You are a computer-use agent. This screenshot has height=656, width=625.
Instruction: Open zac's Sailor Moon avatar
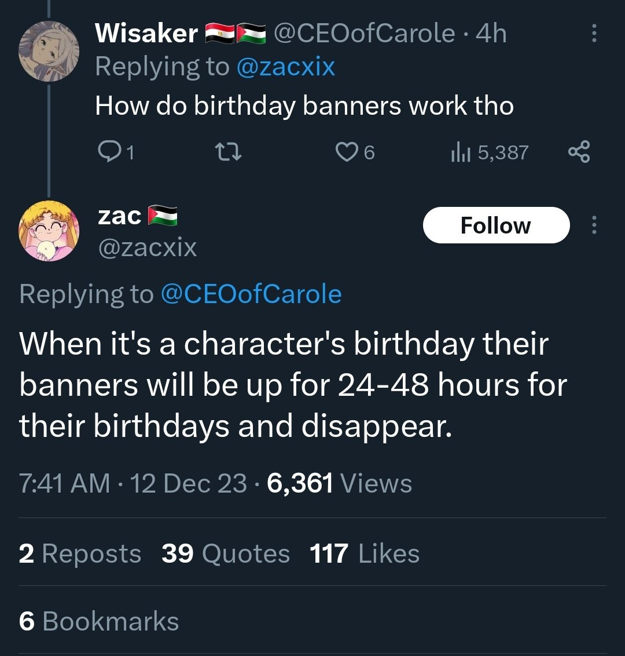click(x=48, y=231)
